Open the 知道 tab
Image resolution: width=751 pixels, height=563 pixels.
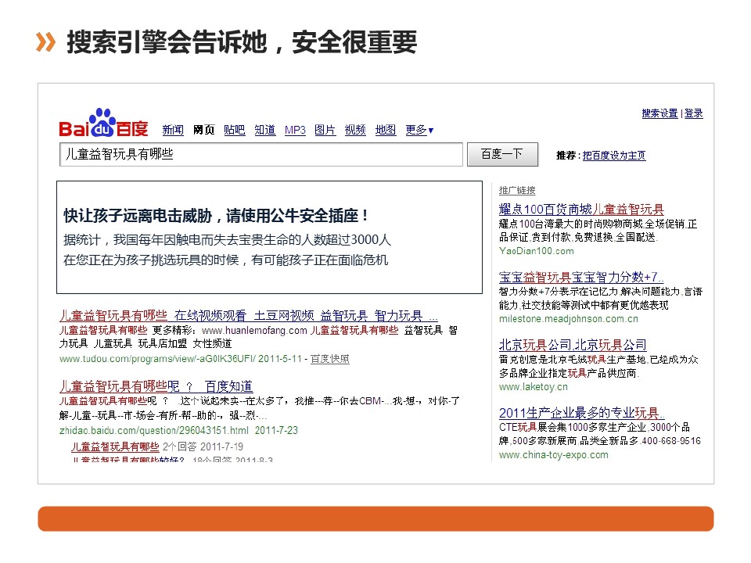265,131
